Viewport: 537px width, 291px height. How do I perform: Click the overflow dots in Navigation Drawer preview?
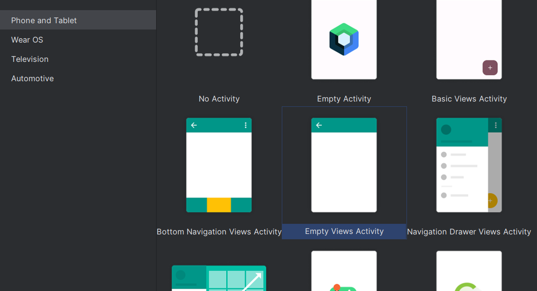(x=495, y=125)
